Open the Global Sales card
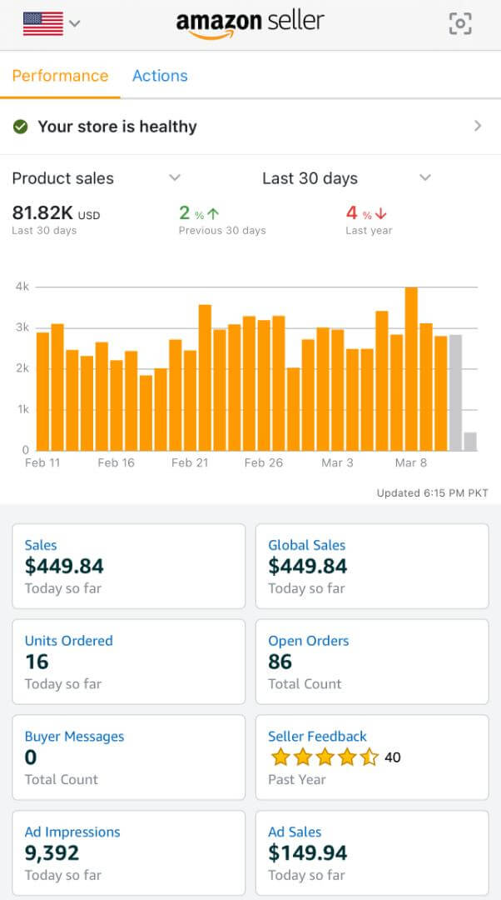The height and width of the screenshot is (900, 501). [x=371, y=566]
